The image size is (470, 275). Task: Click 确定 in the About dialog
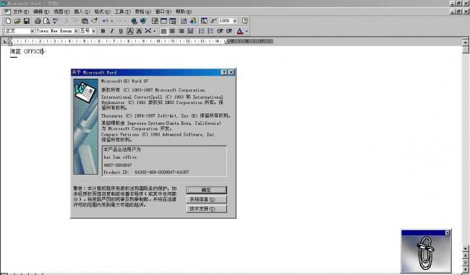click(x=206, y=190)
